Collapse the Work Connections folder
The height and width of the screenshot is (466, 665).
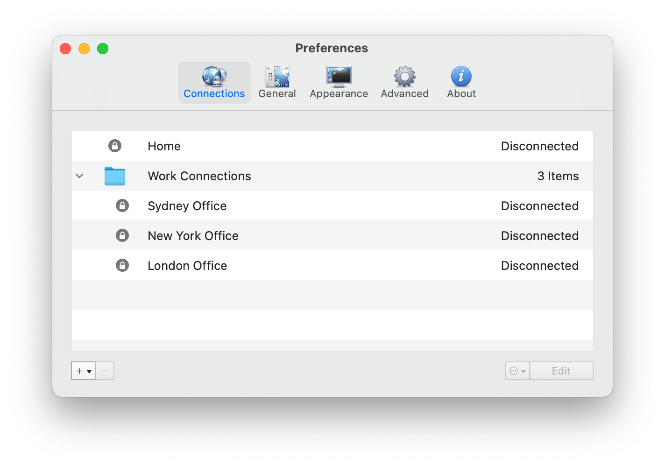[x=80, y=176]
